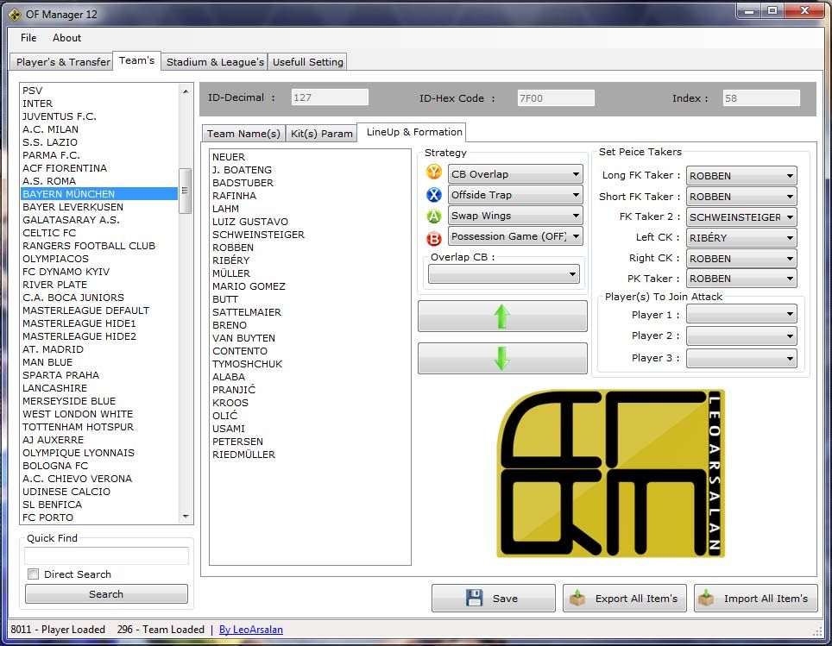Viewport: 832px width, 646px height.
Task: Select SCHWEINSTEIGER in the lineup list
Action: pos(258,235)
